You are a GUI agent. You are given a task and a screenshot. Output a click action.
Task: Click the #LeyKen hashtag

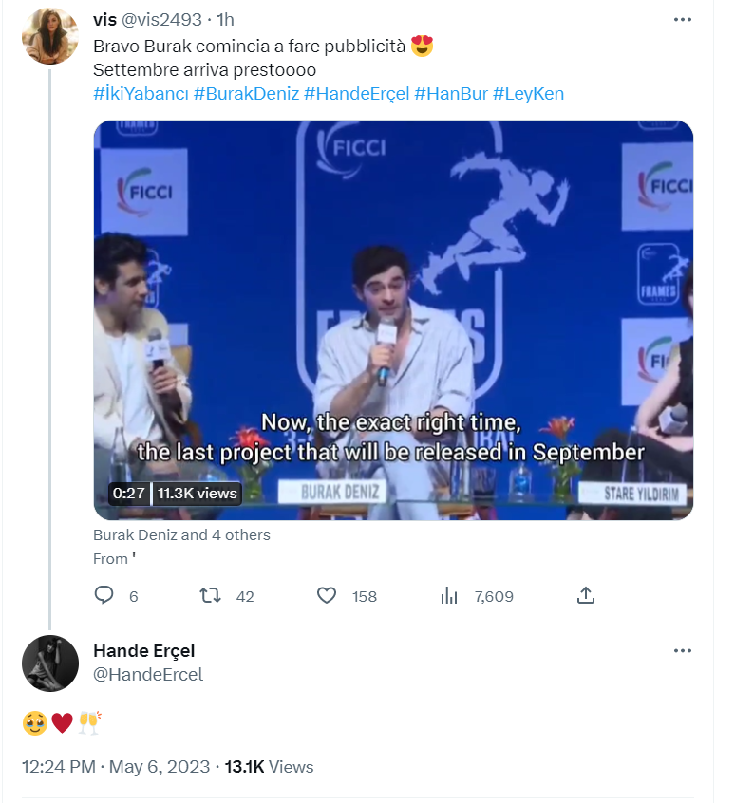529,94
